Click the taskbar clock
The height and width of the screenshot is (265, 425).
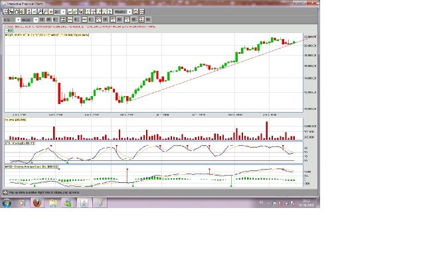click(306, 203)
